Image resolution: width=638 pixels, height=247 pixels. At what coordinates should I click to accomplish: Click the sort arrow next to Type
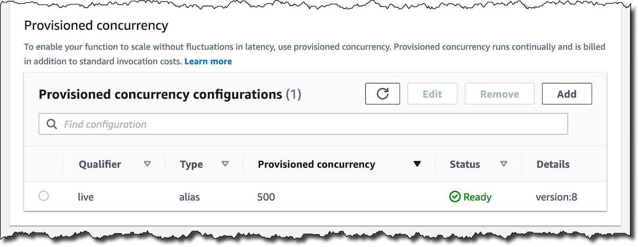[225, 164]
